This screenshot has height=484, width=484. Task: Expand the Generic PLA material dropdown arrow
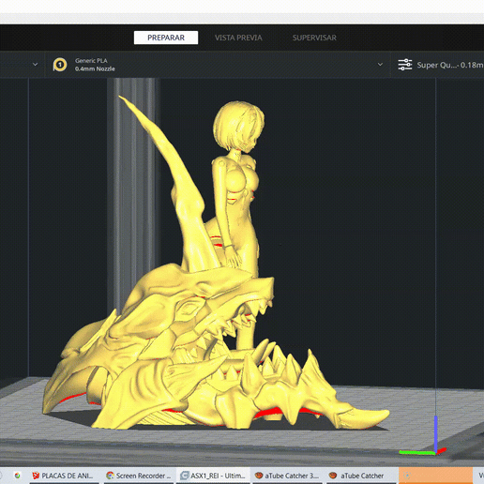click(380, 65)
